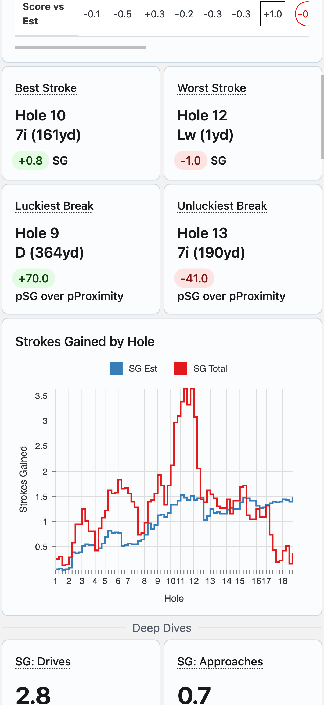324x705 pixels.
Task: Open the SG: Drives explanation link
Action: click(x=43, y=661)
